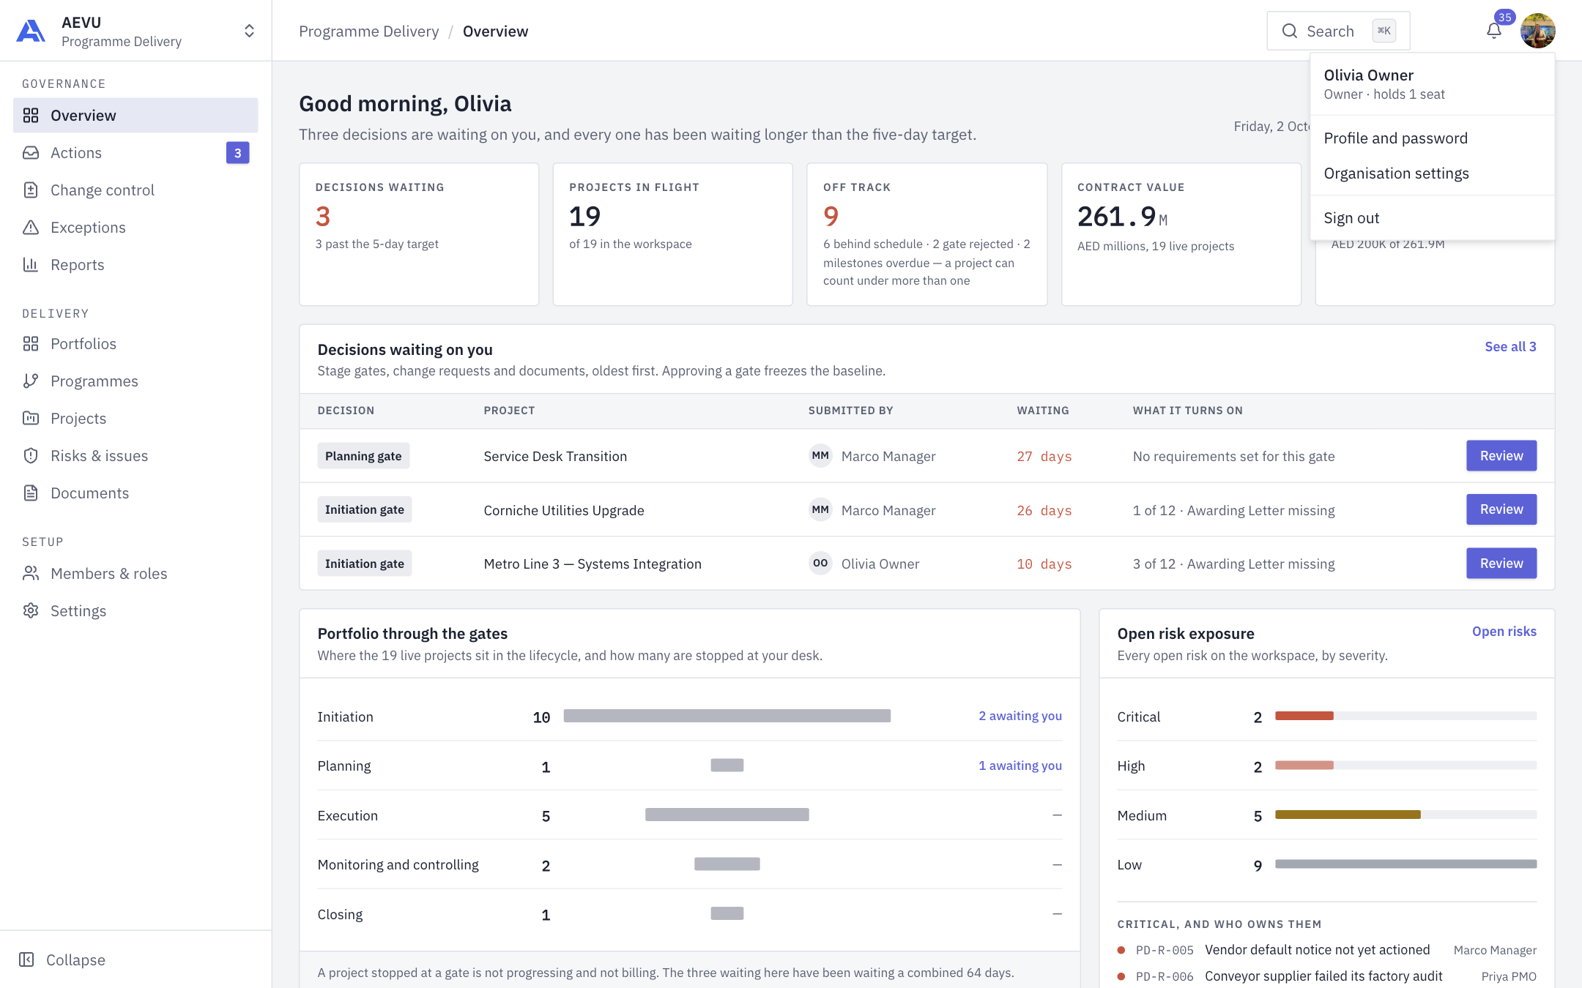Screen dimensions: 1582x988
Task: Click the Actions badge showing 3
Action: coord(237,153)
